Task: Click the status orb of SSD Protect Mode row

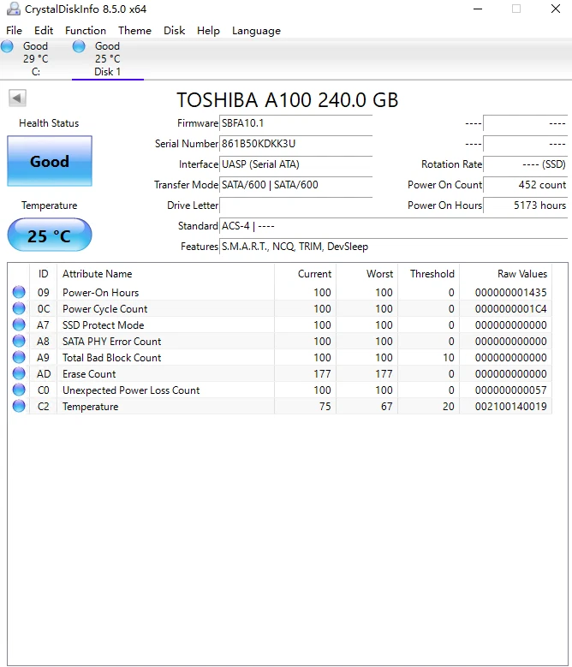Action: pyautogui.click(x=19, y=325)
